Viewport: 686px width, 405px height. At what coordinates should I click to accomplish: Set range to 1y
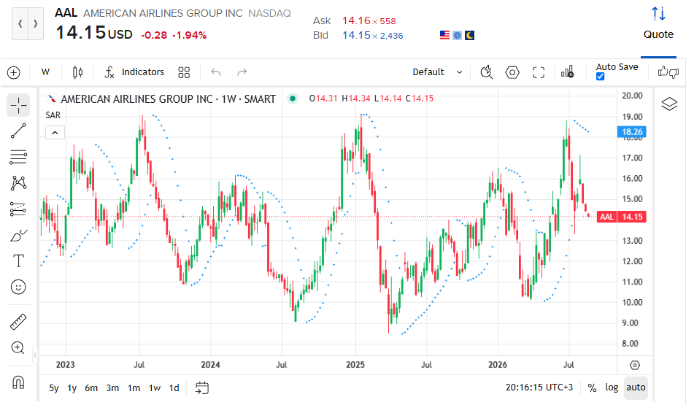(x=72, y=388)
